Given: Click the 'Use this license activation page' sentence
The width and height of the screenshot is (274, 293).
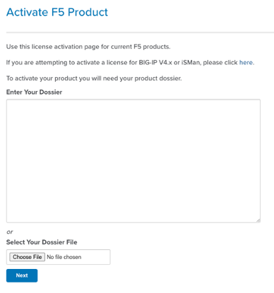Looking at the screenshot, I should point(88,47).
